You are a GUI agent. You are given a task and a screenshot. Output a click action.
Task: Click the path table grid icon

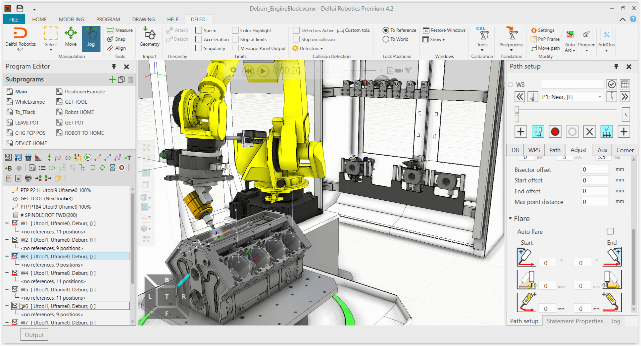(x=625, y=84)
